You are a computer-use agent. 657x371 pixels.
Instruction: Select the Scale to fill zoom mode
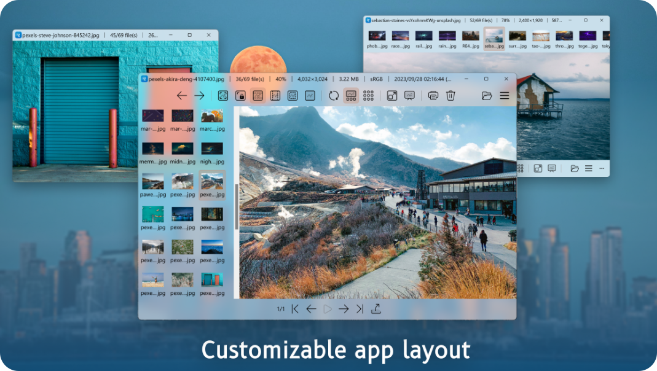(x=310, y=95)
